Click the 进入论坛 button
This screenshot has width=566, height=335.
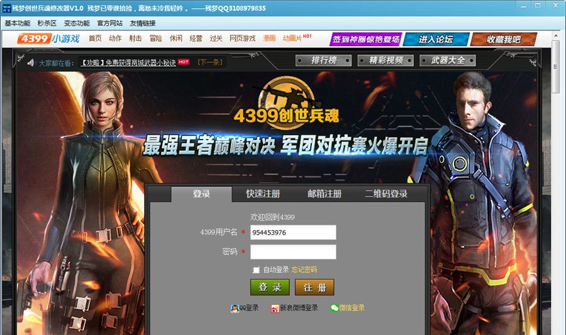(436, 40)
